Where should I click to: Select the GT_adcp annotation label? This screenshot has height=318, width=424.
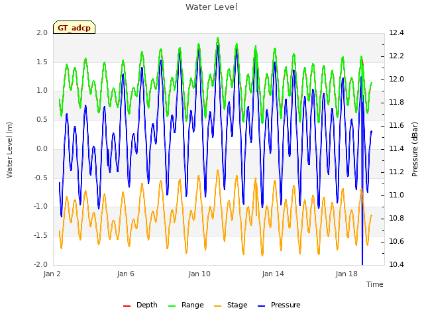tap(74, 28)
